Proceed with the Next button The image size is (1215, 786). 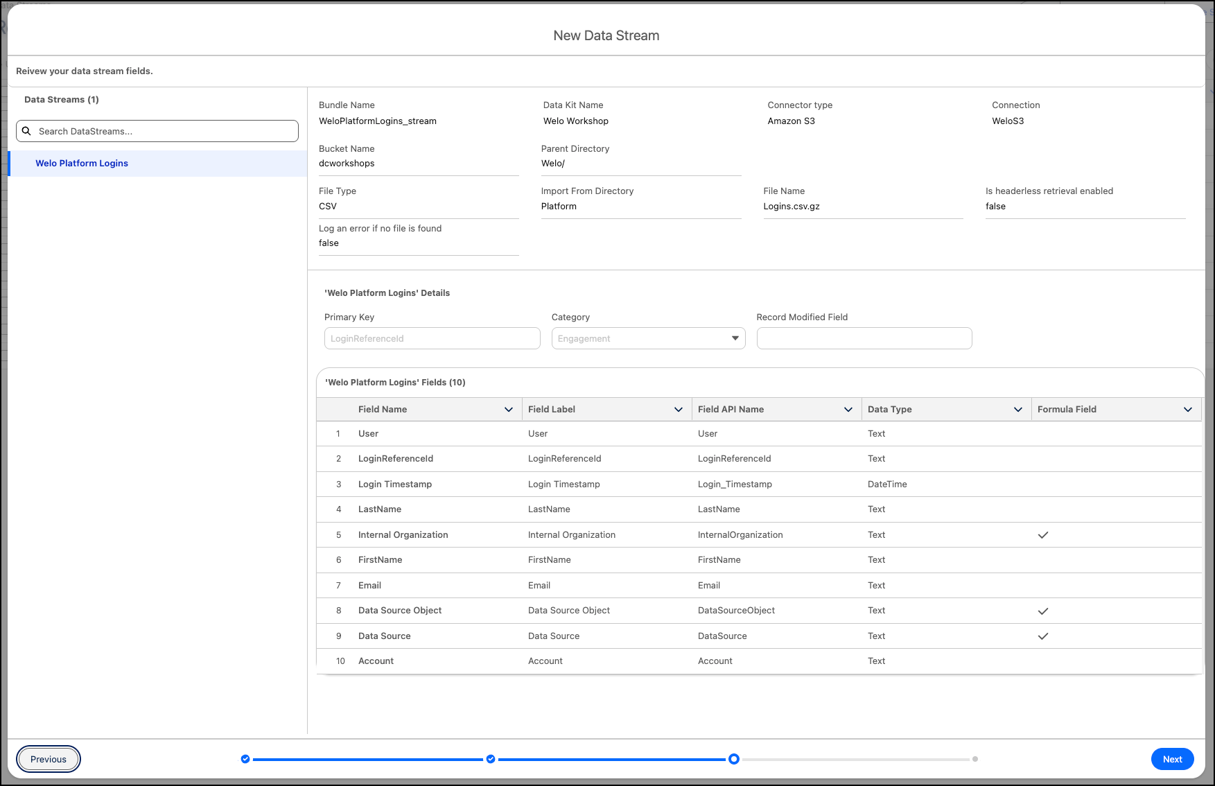tap(1172, 759)
